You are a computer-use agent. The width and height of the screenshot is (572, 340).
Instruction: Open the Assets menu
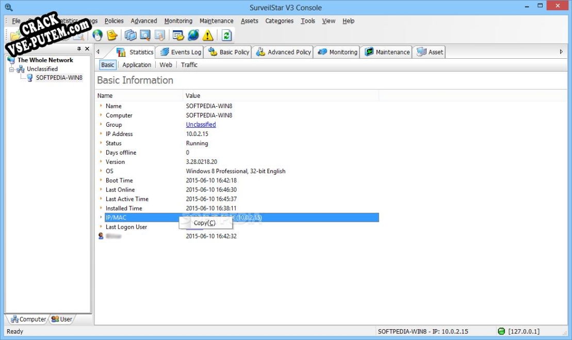coord(250,21)
